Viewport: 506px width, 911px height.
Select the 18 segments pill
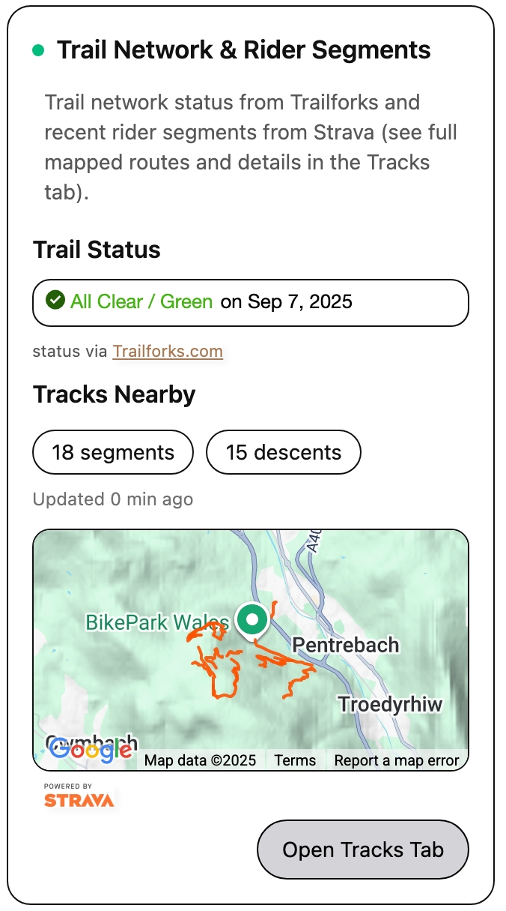point(113,452)
